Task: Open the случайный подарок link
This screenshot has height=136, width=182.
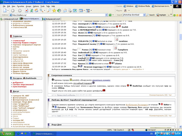Action: point(83,83)
